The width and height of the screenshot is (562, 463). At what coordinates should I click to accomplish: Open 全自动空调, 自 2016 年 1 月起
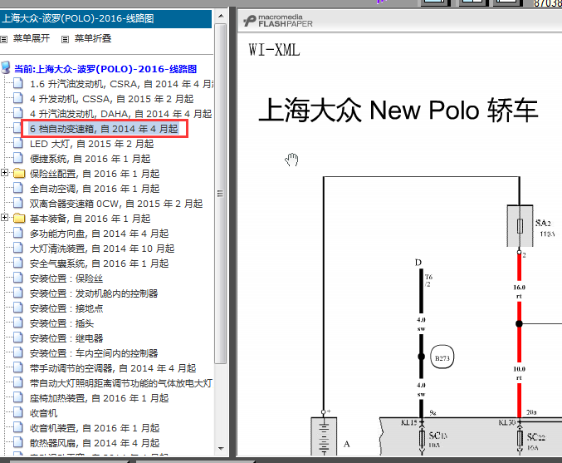pos(95,189)
